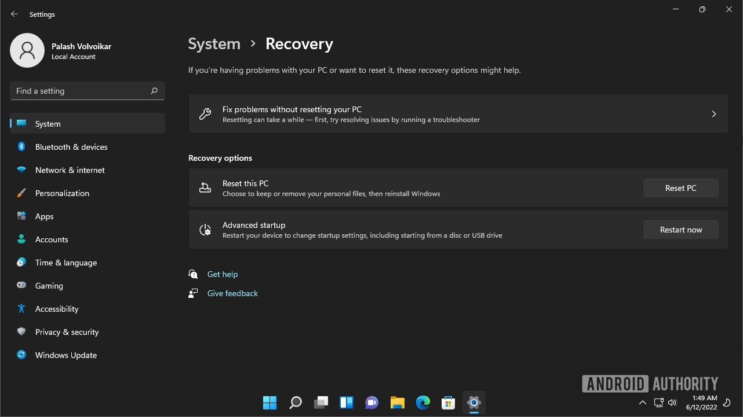Focus the Find a setting search box
Image resolution: width=743 pixels, height=417 pixels.
tap(88, 91)
